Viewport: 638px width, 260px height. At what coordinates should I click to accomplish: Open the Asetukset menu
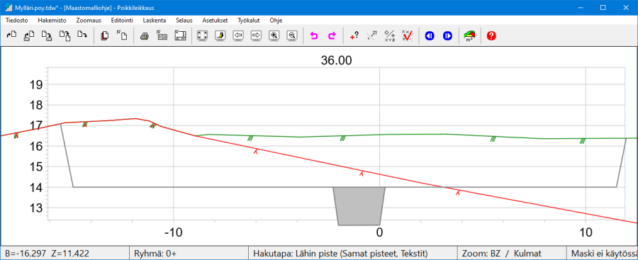tap(215, 20)
